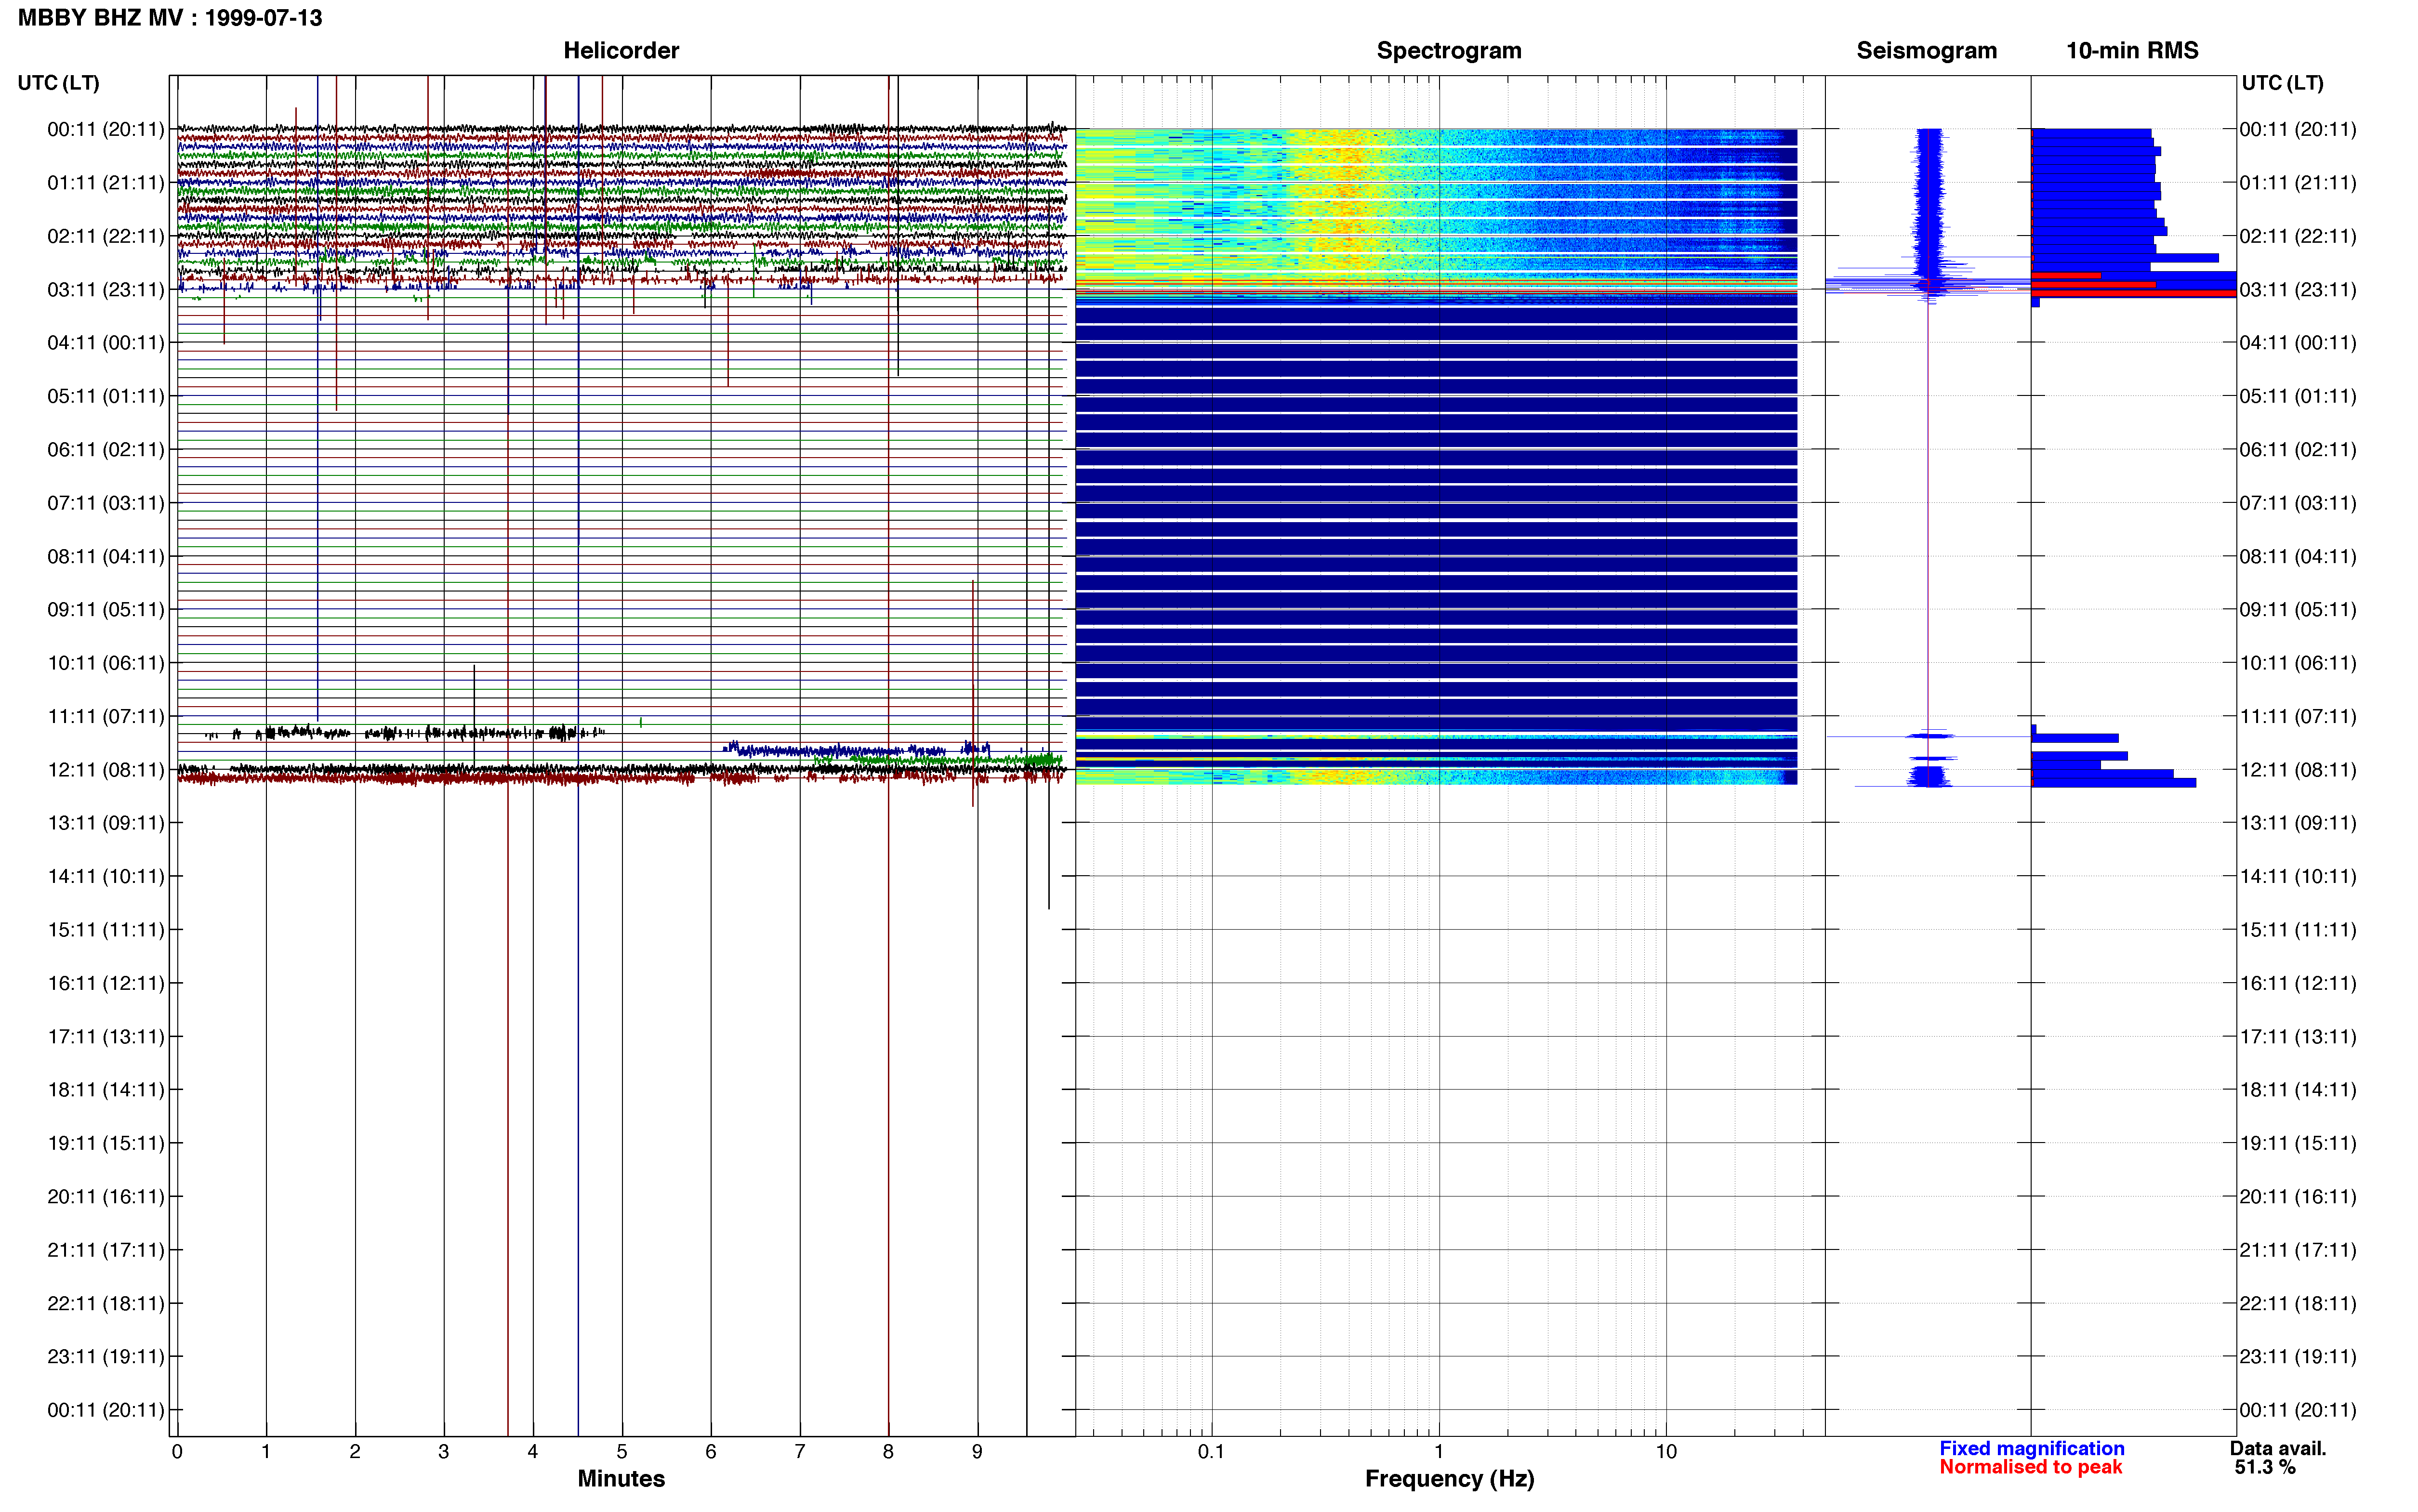Viewport: 2418px width, 1512px height.
Task: Click the 'Frequency (Hz)' x-axis label
Action: pos(1449,1479)
